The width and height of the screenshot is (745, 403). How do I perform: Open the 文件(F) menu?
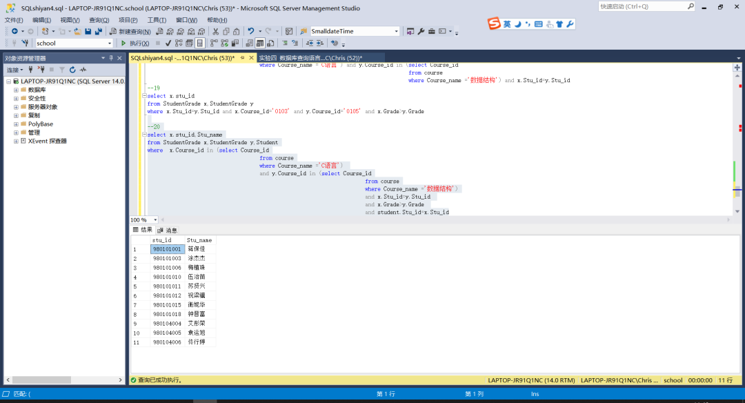(14, 20)
